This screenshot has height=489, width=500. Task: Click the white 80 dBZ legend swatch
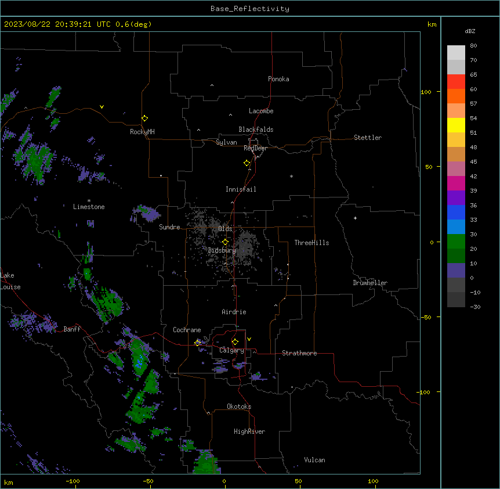(x=456, y=53)
